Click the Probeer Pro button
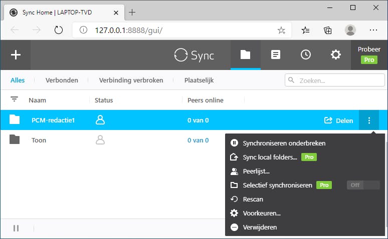This screenshot has height=239, width=388. coord(369,55)
